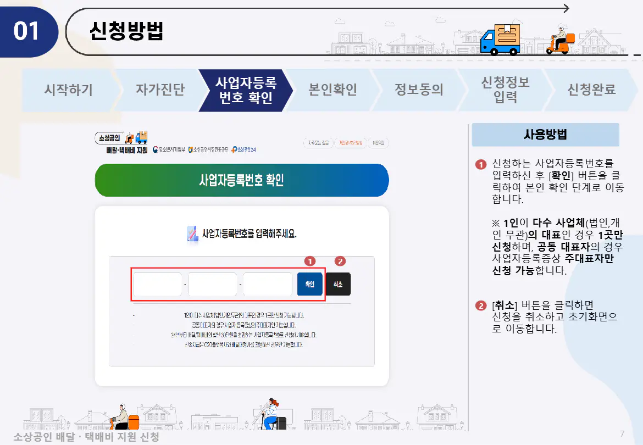Click the 신청방법 slide title
The image size is (643, 445).
(x=126, y=31)
